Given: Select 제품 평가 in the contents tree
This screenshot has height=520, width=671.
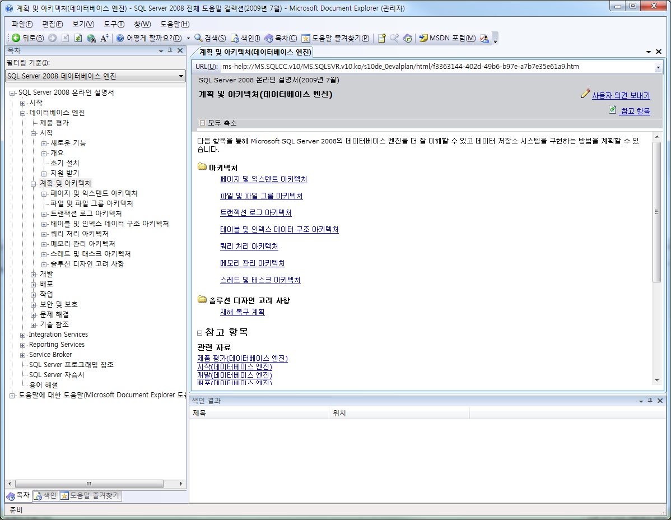Looking at the screenshot, I should click(x=54, y=123).
